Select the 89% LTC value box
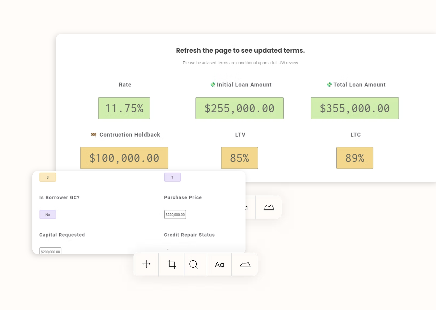The image size is (436, 310). coord(355,158)
